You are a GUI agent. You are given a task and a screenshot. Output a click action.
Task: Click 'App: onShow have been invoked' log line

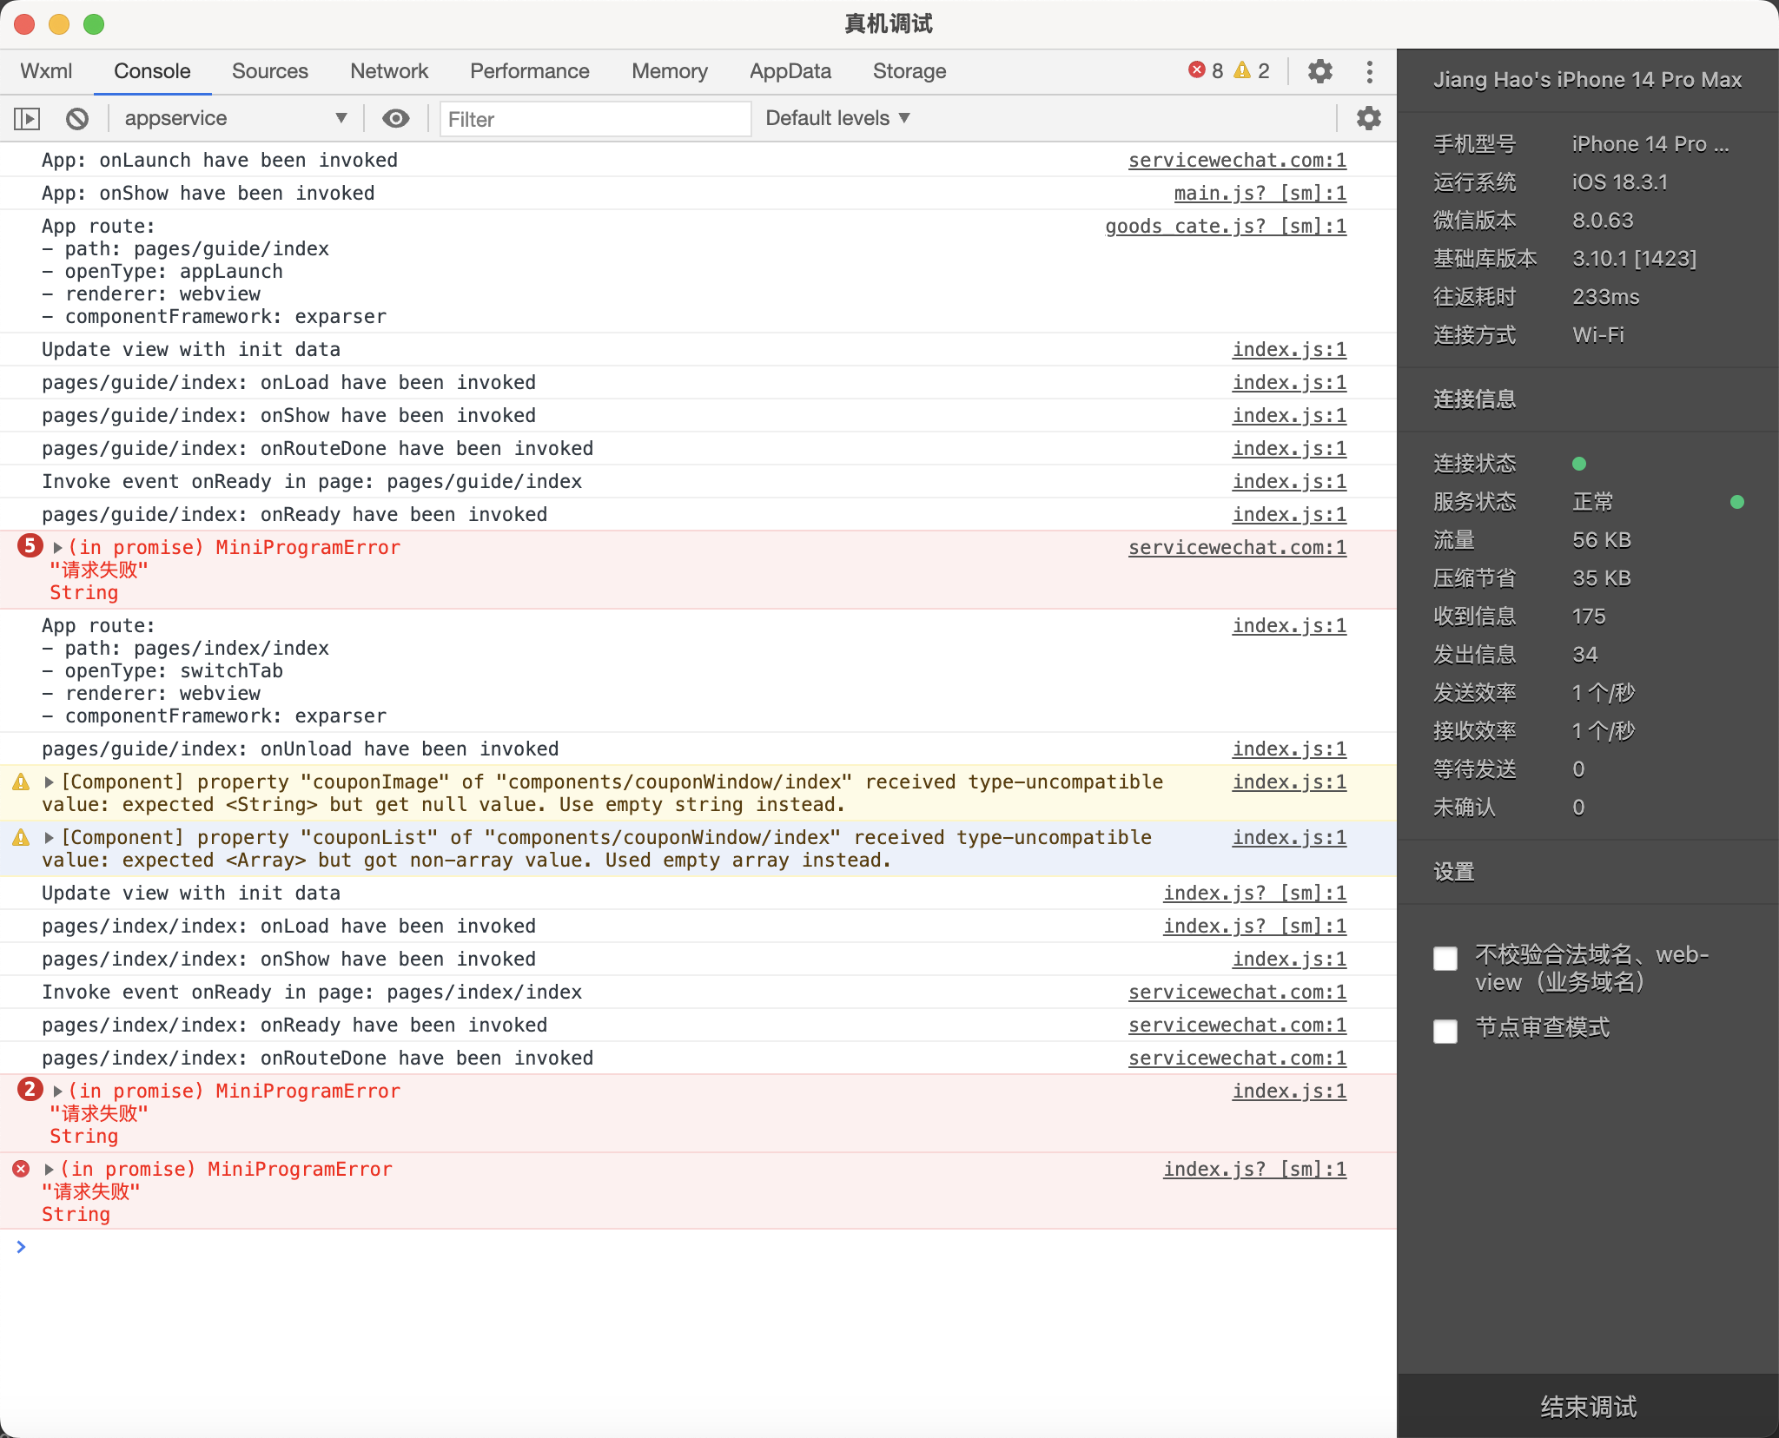coord(208,193)
